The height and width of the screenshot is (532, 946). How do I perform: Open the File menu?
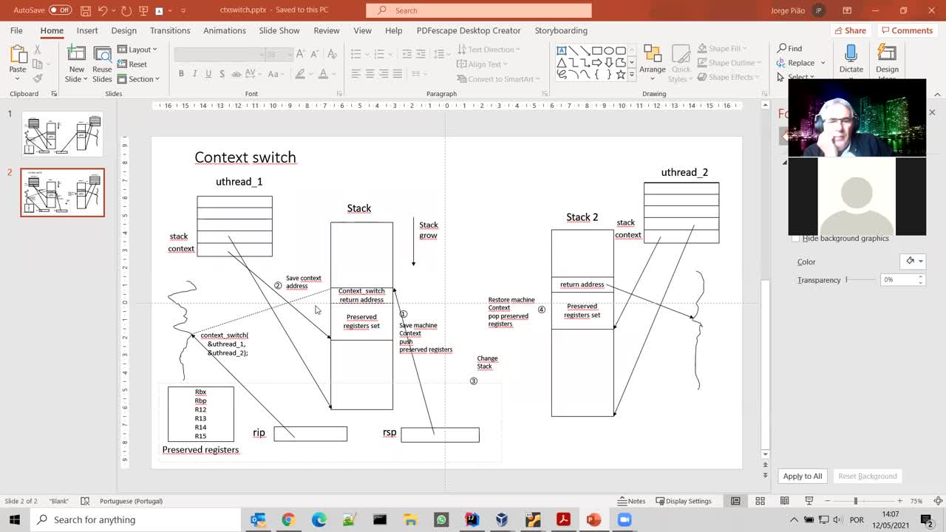coord(16,30)
